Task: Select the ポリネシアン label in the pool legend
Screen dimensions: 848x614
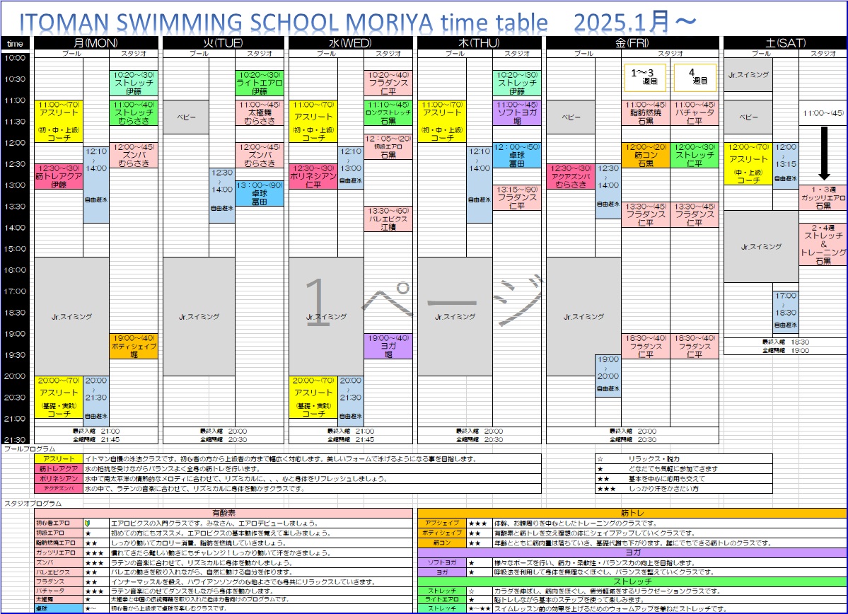Action: pyautogui.click(x=59, y=479)
